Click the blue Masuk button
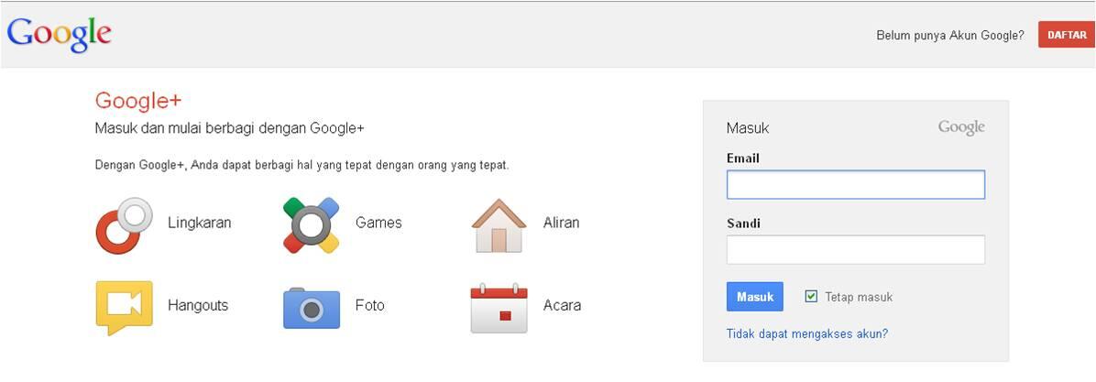 755,297
